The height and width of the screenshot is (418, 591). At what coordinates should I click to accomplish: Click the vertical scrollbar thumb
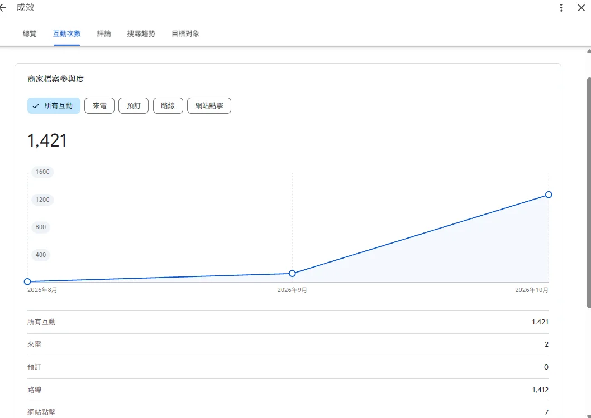pyautogui.click(x=589, y=192)
